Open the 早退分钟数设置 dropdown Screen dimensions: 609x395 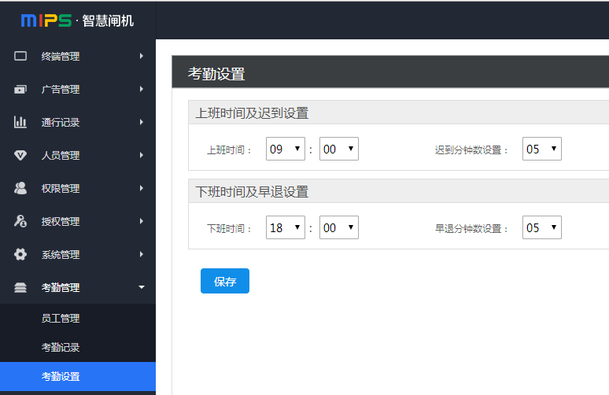point(542,227)
